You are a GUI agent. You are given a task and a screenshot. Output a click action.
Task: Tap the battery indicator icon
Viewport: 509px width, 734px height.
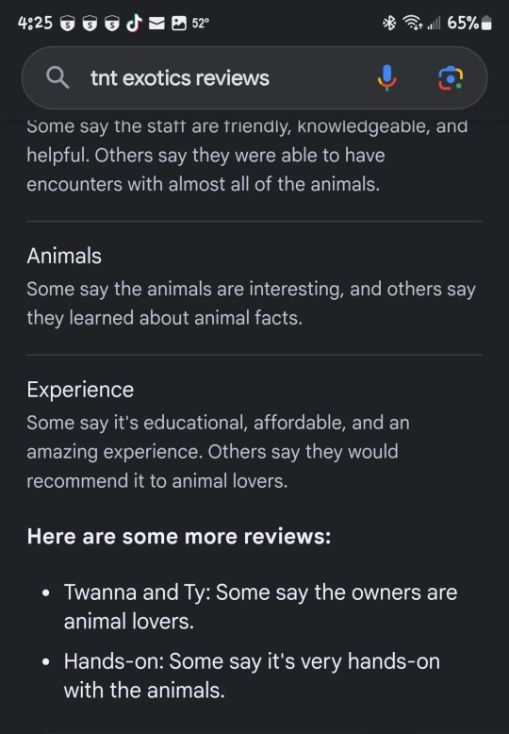pyautogui.click(x=486, y=23)
